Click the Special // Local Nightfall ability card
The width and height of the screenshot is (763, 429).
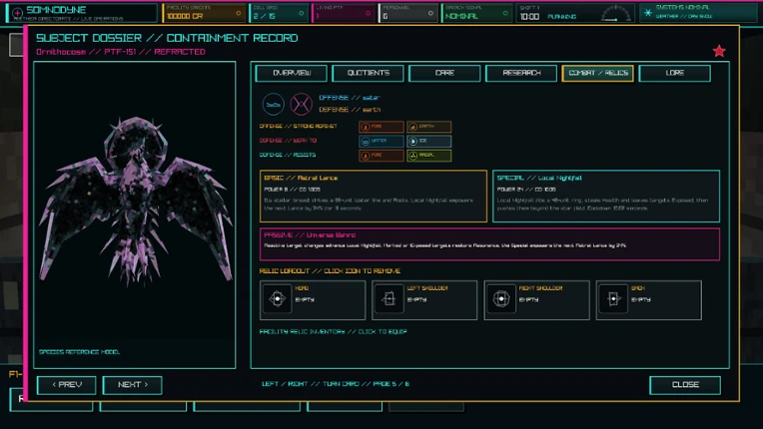tap(606, 197)
